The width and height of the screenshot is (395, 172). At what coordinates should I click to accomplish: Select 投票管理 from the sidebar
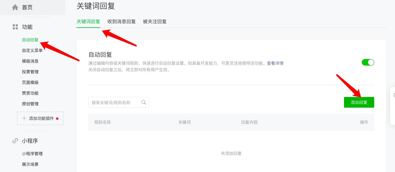point(30,72)
